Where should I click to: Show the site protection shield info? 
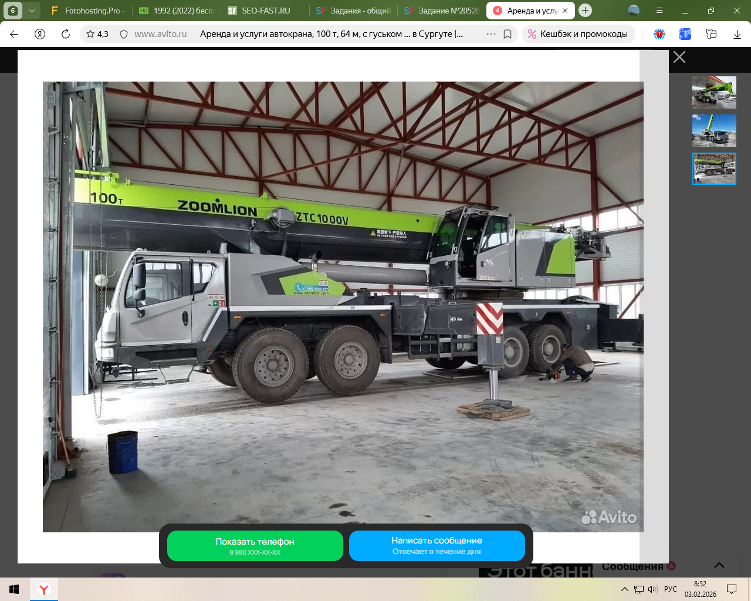click(x=124, y=34)
